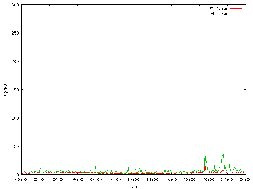Image resolution: width=253 pixels, height=189 pixels.
Task: Click the 200 y-axis label
Action: (15, 61)
